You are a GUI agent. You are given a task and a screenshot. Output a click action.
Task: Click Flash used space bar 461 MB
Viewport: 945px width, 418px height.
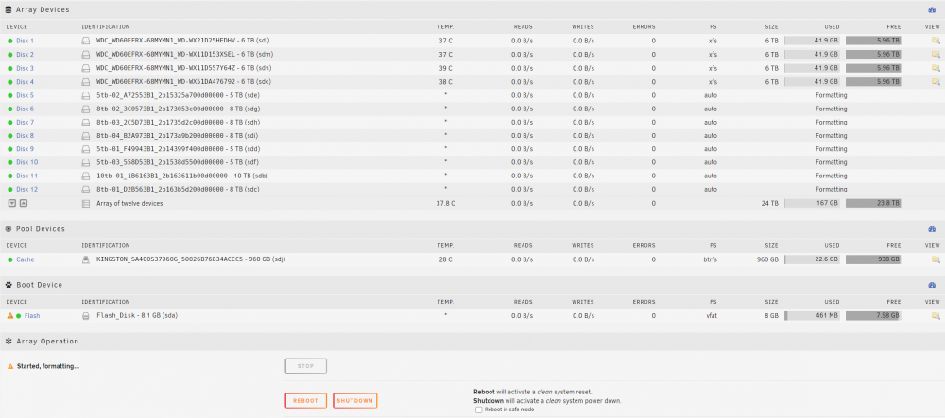812,316
